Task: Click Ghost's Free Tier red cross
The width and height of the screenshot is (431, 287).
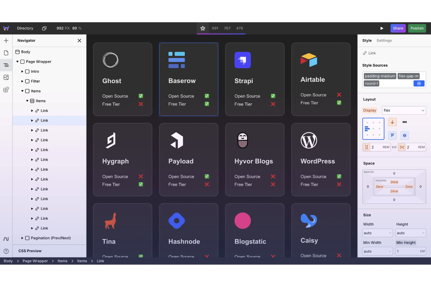Action: 141,104
